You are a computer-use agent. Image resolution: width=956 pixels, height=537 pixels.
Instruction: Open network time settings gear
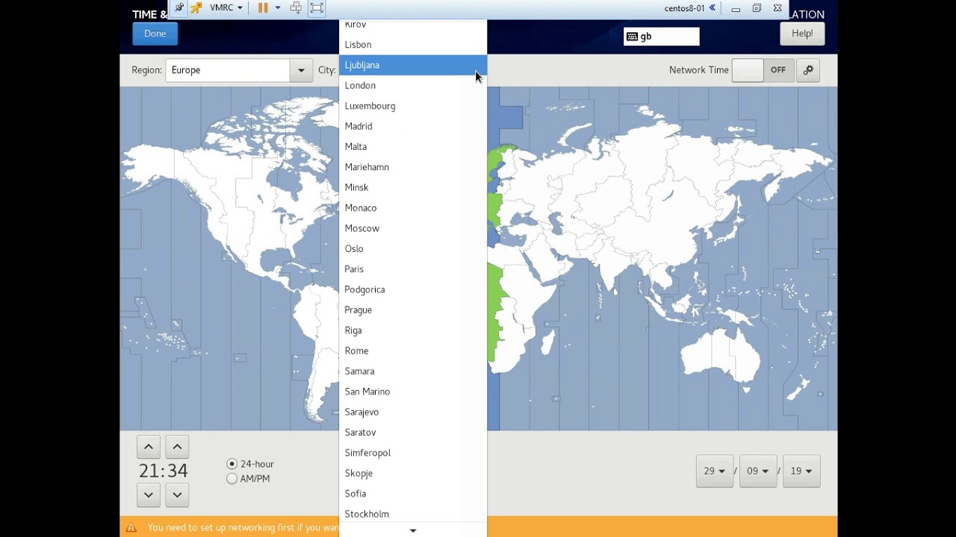pos(808,70)
